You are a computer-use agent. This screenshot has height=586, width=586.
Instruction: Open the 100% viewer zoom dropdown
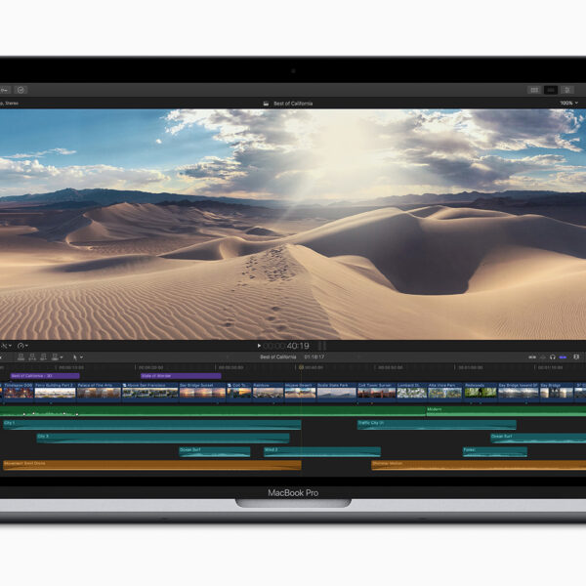568,103
